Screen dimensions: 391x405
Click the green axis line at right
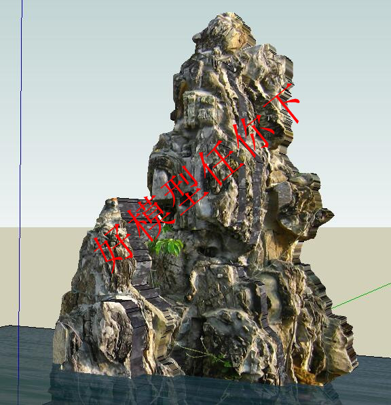click(x=361, y=296)
